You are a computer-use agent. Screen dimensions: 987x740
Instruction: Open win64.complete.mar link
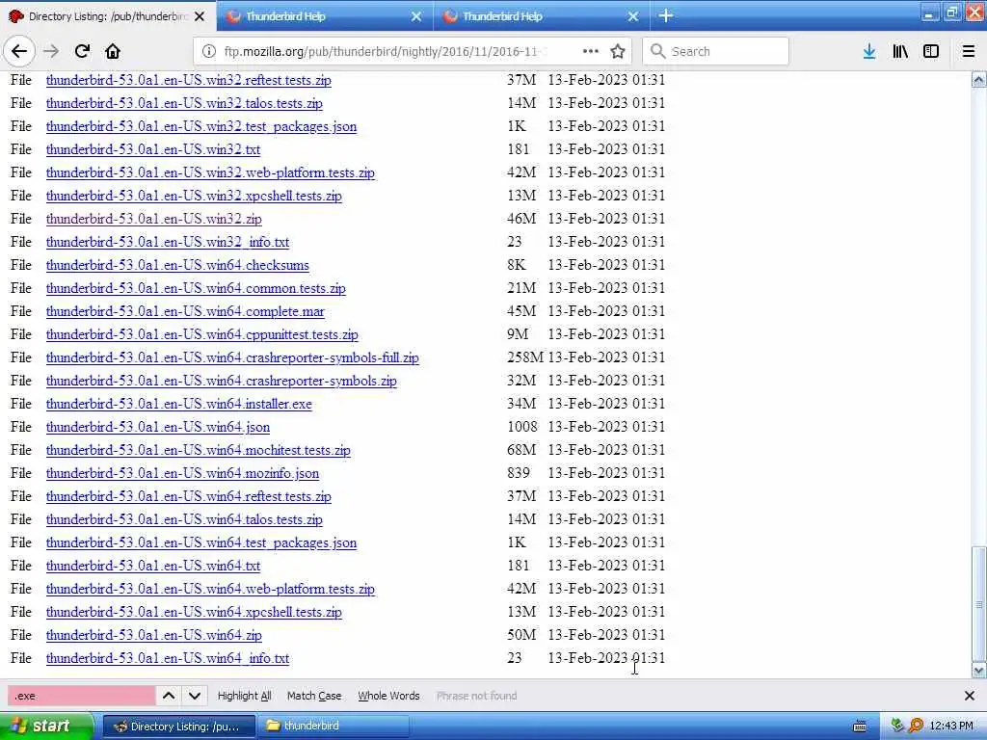(185, 311)
